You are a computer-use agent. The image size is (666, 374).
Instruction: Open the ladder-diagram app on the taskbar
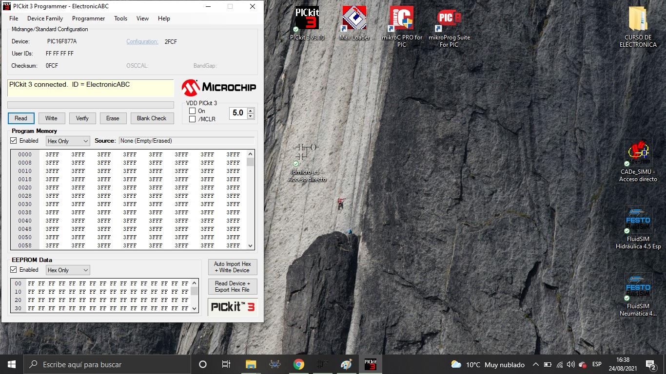tap(322, 364)
